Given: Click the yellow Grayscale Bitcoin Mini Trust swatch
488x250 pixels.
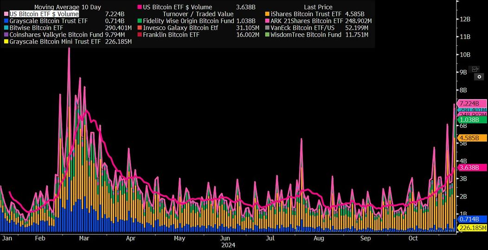Looking at the screenshot, I should tap(6, 42).
